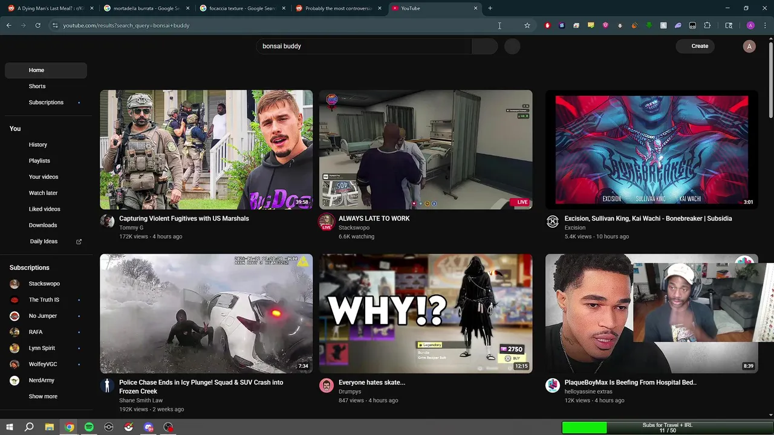Click the pink shield 'U' extension icon

coord(605,25)
